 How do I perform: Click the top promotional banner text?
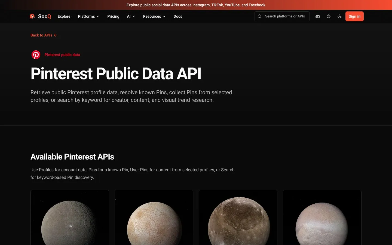point(196,5)
